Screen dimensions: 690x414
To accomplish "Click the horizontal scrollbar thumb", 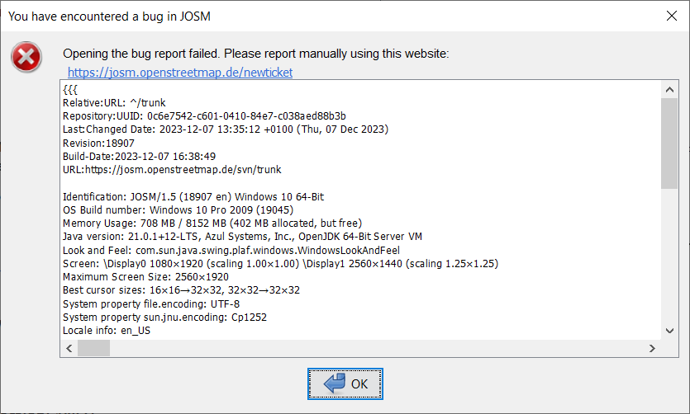I will 93,349.
